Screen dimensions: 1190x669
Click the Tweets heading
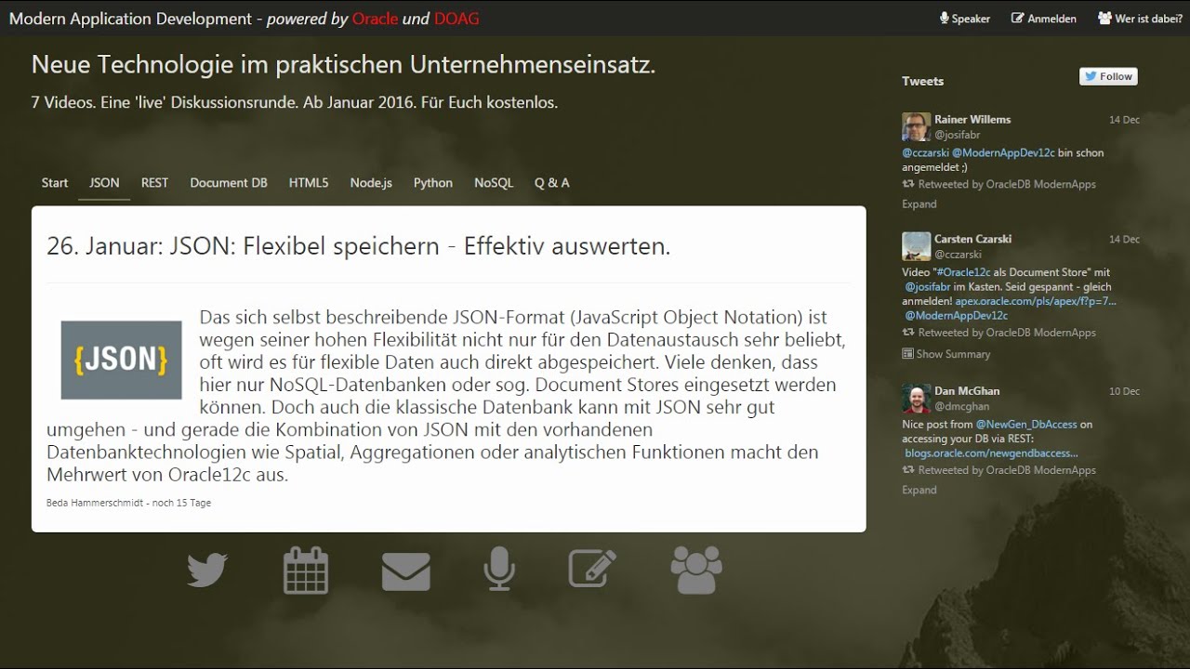click(x=922, y=82)
